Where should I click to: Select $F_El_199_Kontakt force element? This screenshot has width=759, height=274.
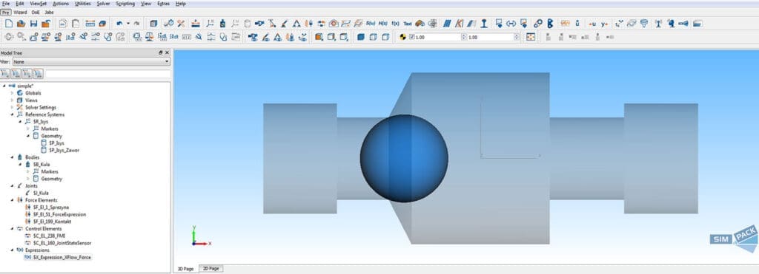click(53, 221)
